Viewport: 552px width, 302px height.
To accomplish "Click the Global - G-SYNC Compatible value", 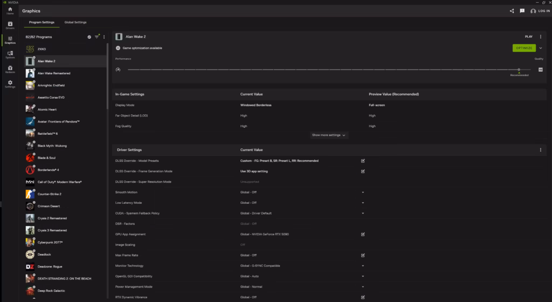I will pos(260,266).
